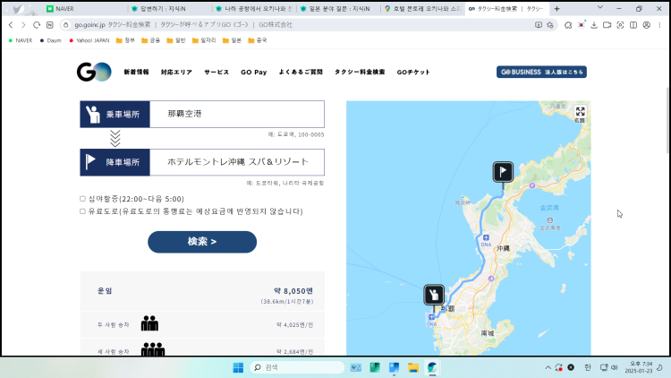Click the GO logo in site header
671x378 pixels.
pos(94,72)
